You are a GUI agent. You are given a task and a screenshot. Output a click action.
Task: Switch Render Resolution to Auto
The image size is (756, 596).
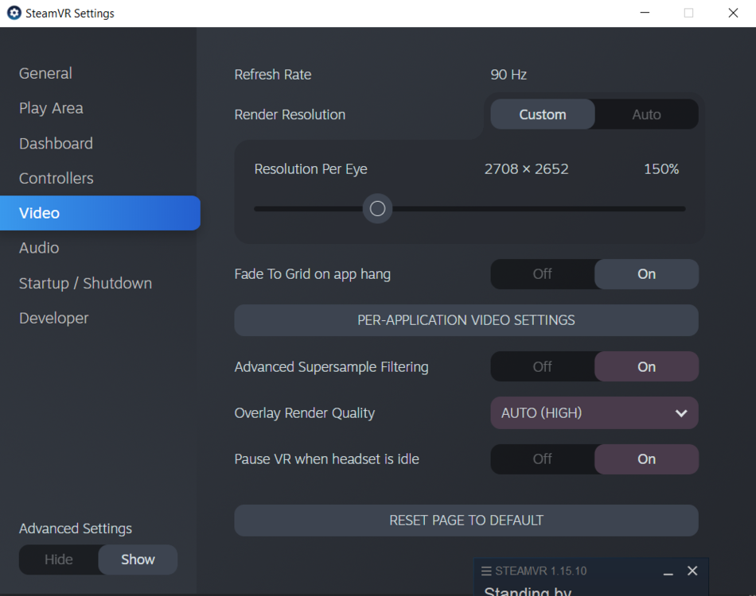(x=646, y=114)
